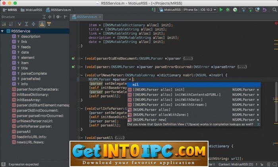This screenshot has width=278, height=167.
Task: Run with coverage or profiler icon
Action: click(235, 10)
